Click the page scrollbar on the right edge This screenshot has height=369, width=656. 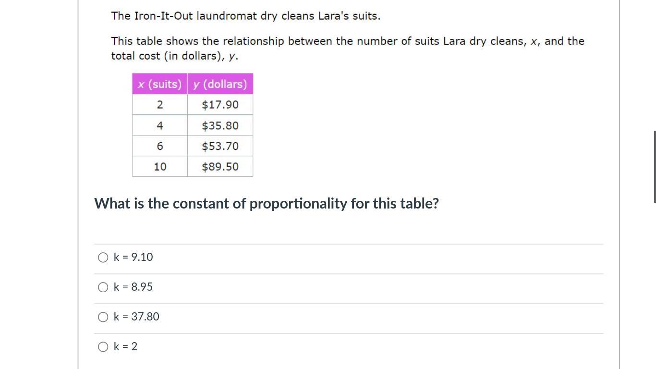coord(655,166)
